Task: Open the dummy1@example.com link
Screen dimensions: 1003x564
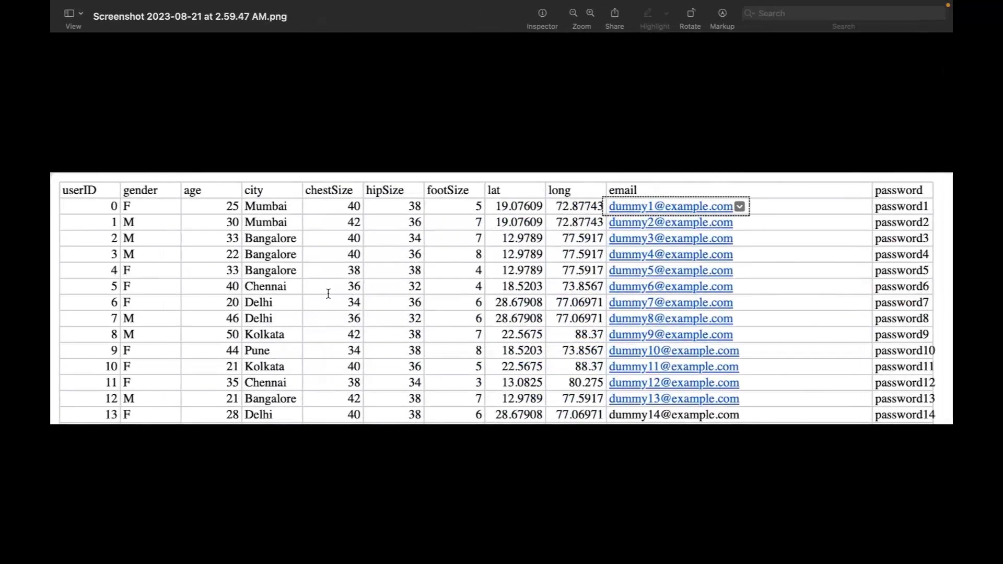Action: tap(671, 206)
